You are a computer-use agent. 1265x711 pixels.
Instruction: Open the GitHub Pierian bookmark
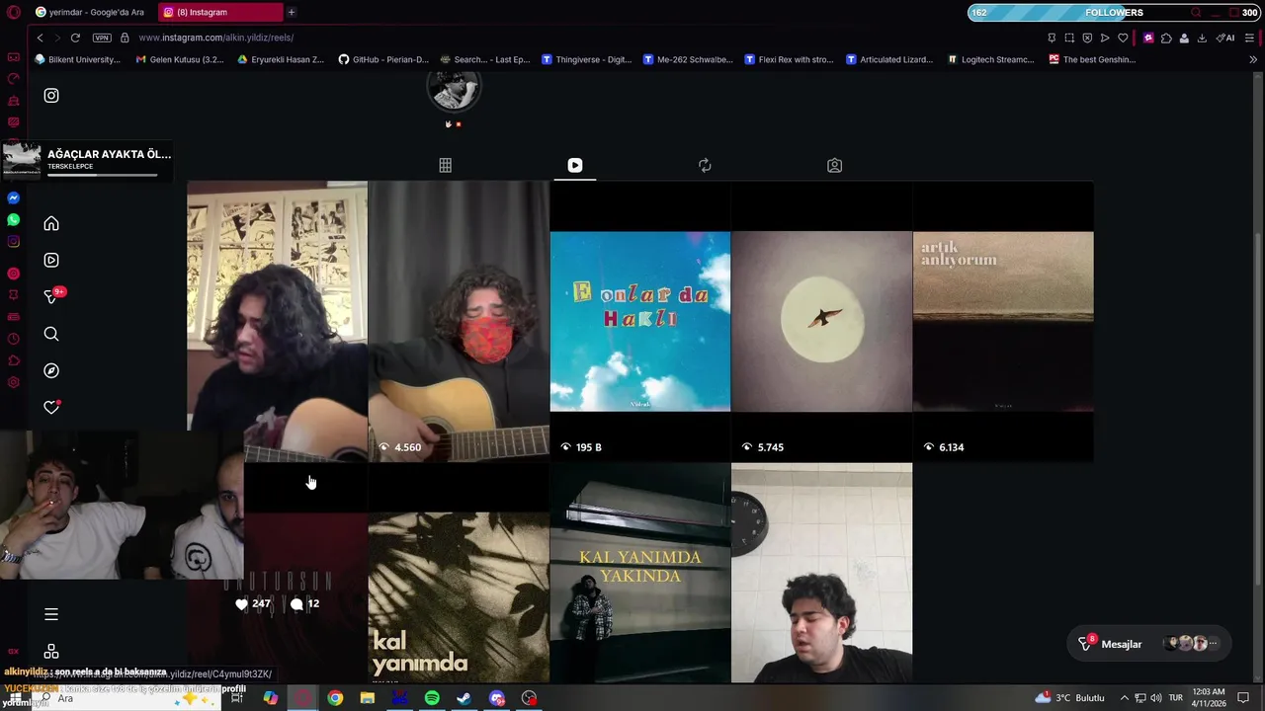point(383,59)
